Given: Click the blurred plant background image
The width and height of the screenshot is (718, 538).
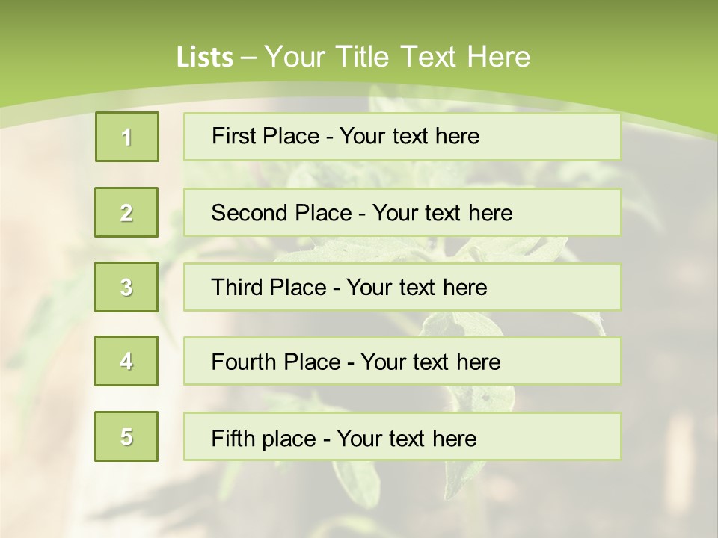Looking at the screenshot, I should coord(359,498).
